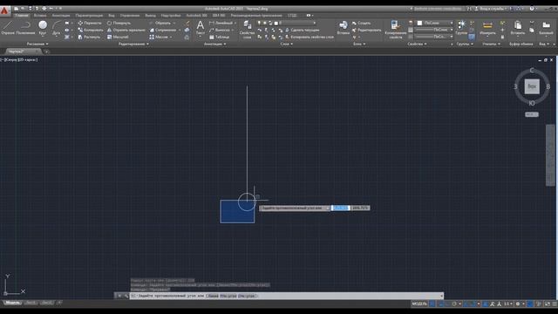The width and height of the screenshot is (558, 314).
Task: Click the Измерить measure tool
Action: (x=487, y=27)
